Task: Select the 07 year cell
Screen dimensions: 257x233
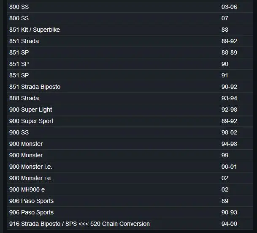Action: [225, 18]
